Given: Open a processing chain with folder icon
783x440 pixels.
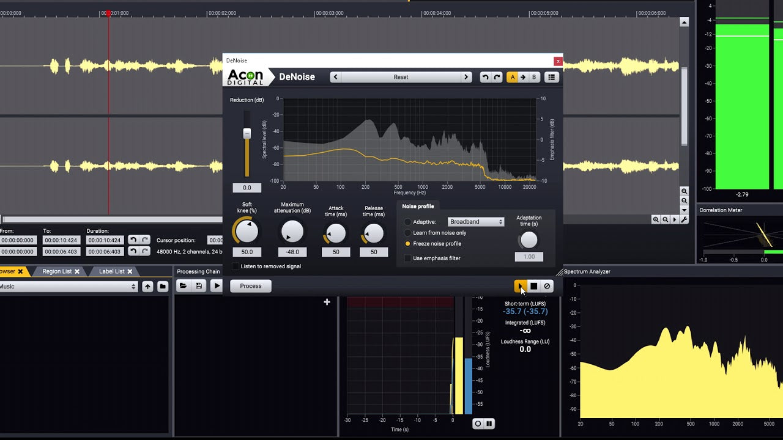Looking at the screenshot, I should pos(183,285).
